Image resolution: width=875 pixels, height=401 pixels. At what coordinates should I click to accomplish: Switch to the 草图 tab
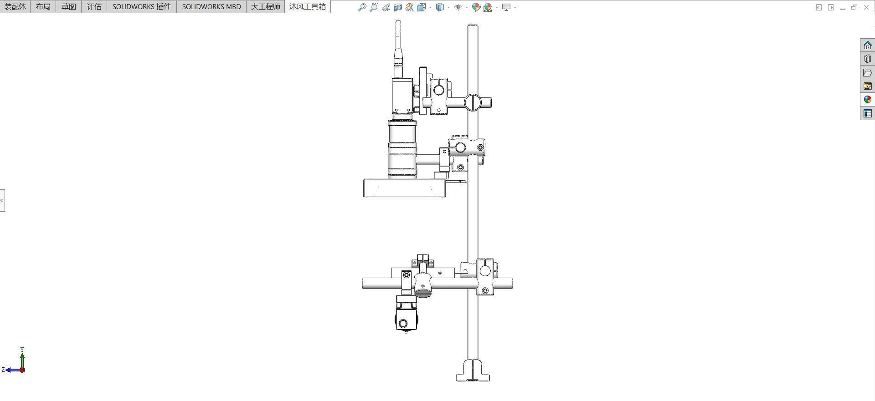tap(69, 6)
